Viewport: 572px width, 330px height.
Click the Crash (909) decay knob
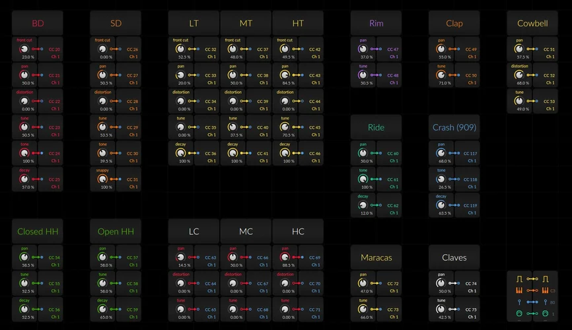[441, 205]
